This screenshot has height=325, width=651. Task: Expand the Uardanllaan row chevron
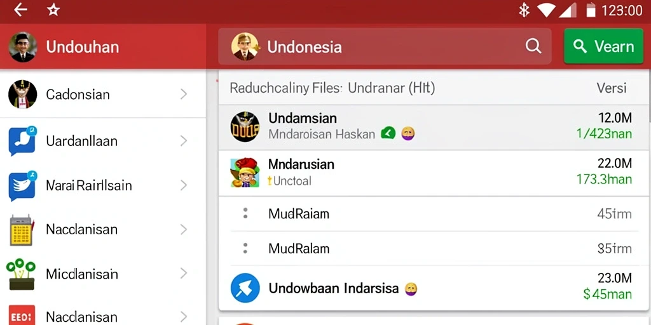(184, 141)
